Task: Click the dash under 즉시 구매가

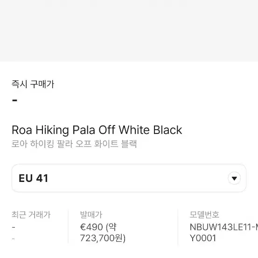Action: click(15, 100)
